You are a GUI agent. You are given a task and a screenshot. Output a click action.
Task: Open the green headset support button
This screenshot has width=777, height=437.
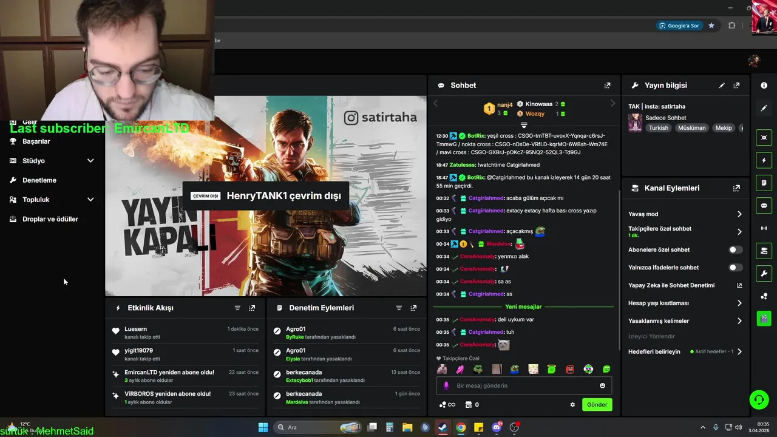[759, 399]
